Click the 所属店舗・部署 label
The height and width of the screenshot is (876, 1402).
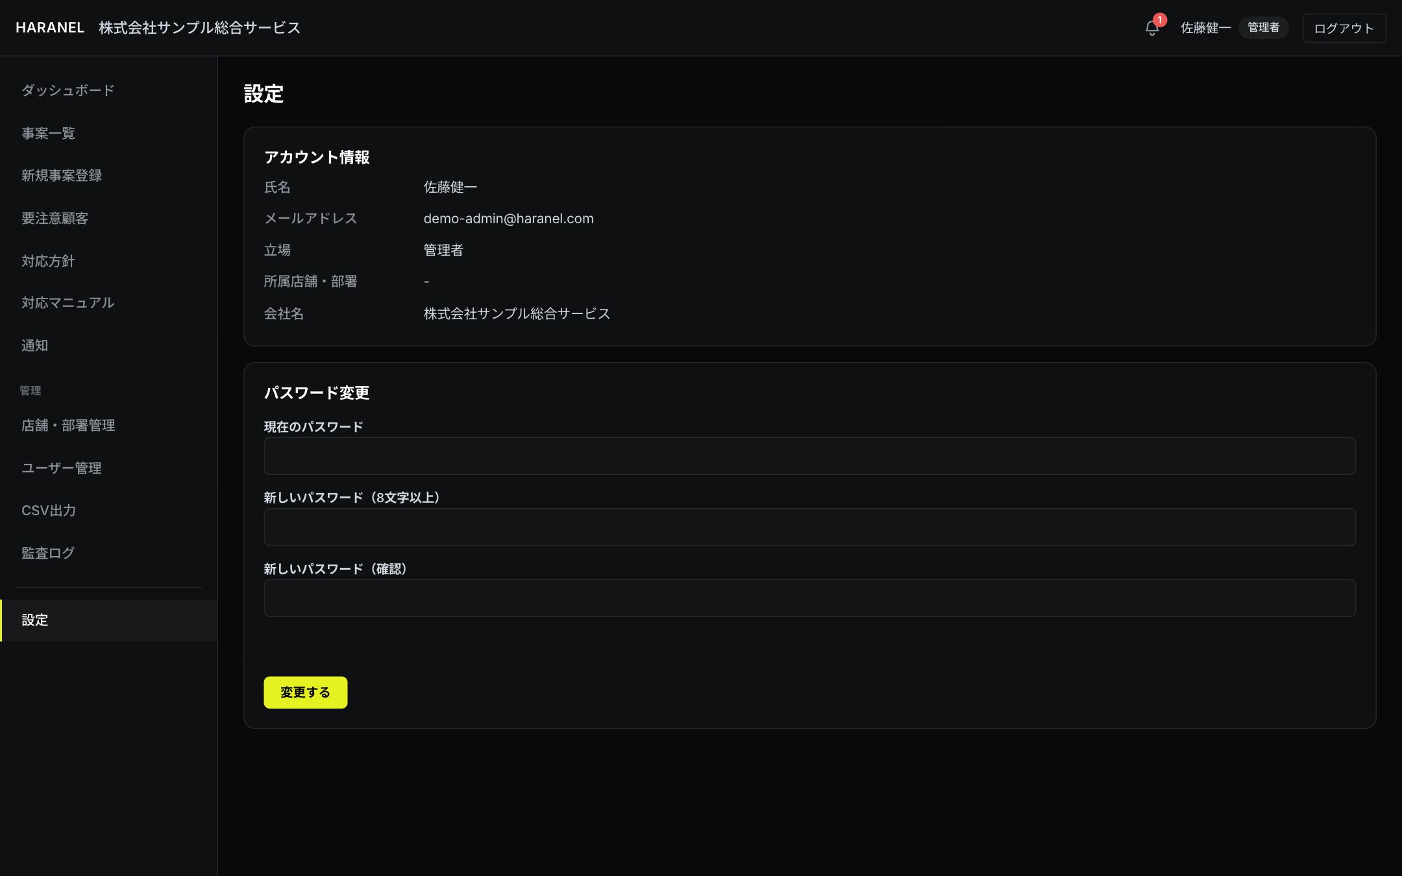click(x=310, y=281)
